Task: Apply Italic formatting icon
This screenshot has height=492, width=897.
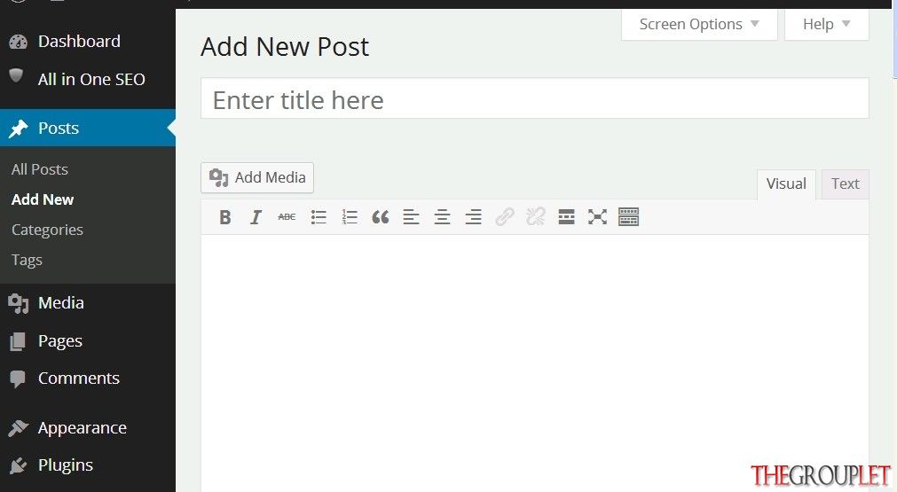Action: tap(256, 217)
